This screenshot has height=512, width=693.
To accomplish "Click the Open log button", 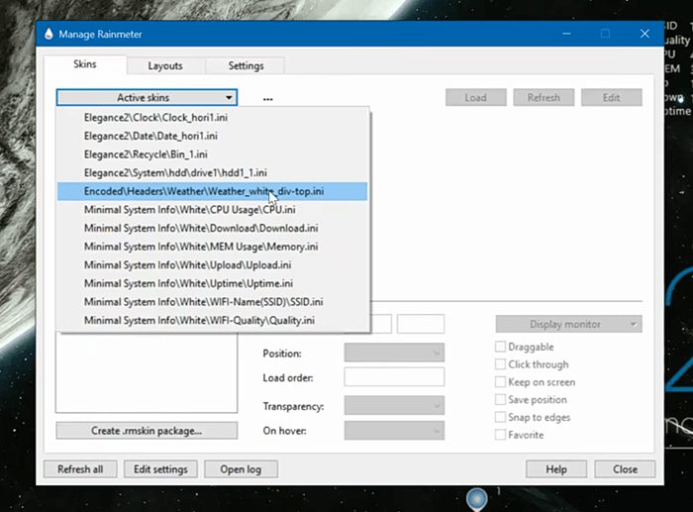I will pos(241,469).
